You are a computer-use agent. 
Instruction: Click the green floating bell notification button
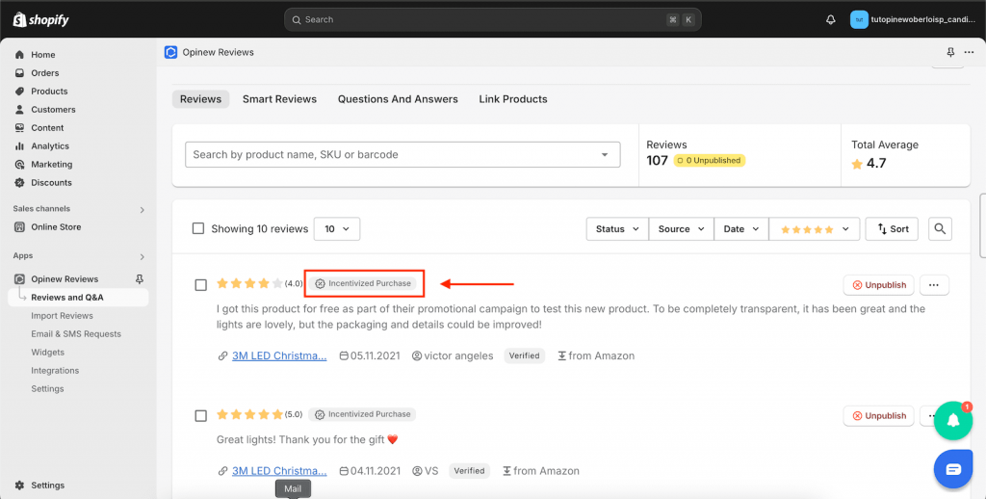pyautogui.click(x=952, y=420)
